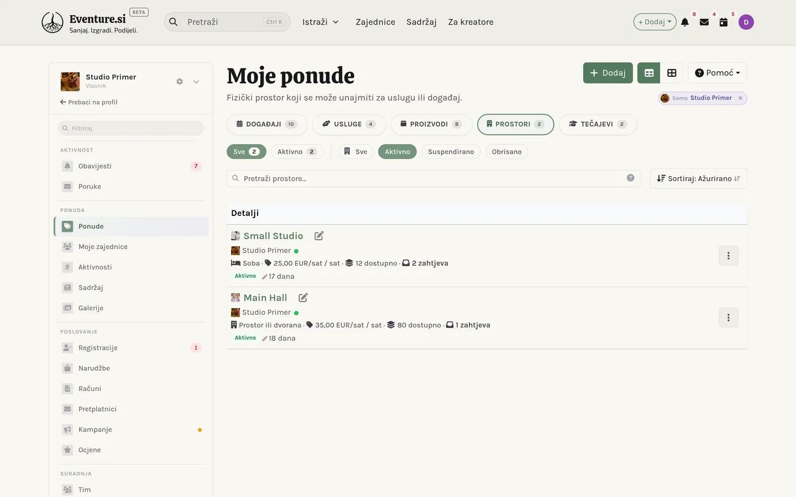The height and width of the screenshot is (497, 796).
Task: Select the Proizvodi tab
Action: click(x=431, y=124)
